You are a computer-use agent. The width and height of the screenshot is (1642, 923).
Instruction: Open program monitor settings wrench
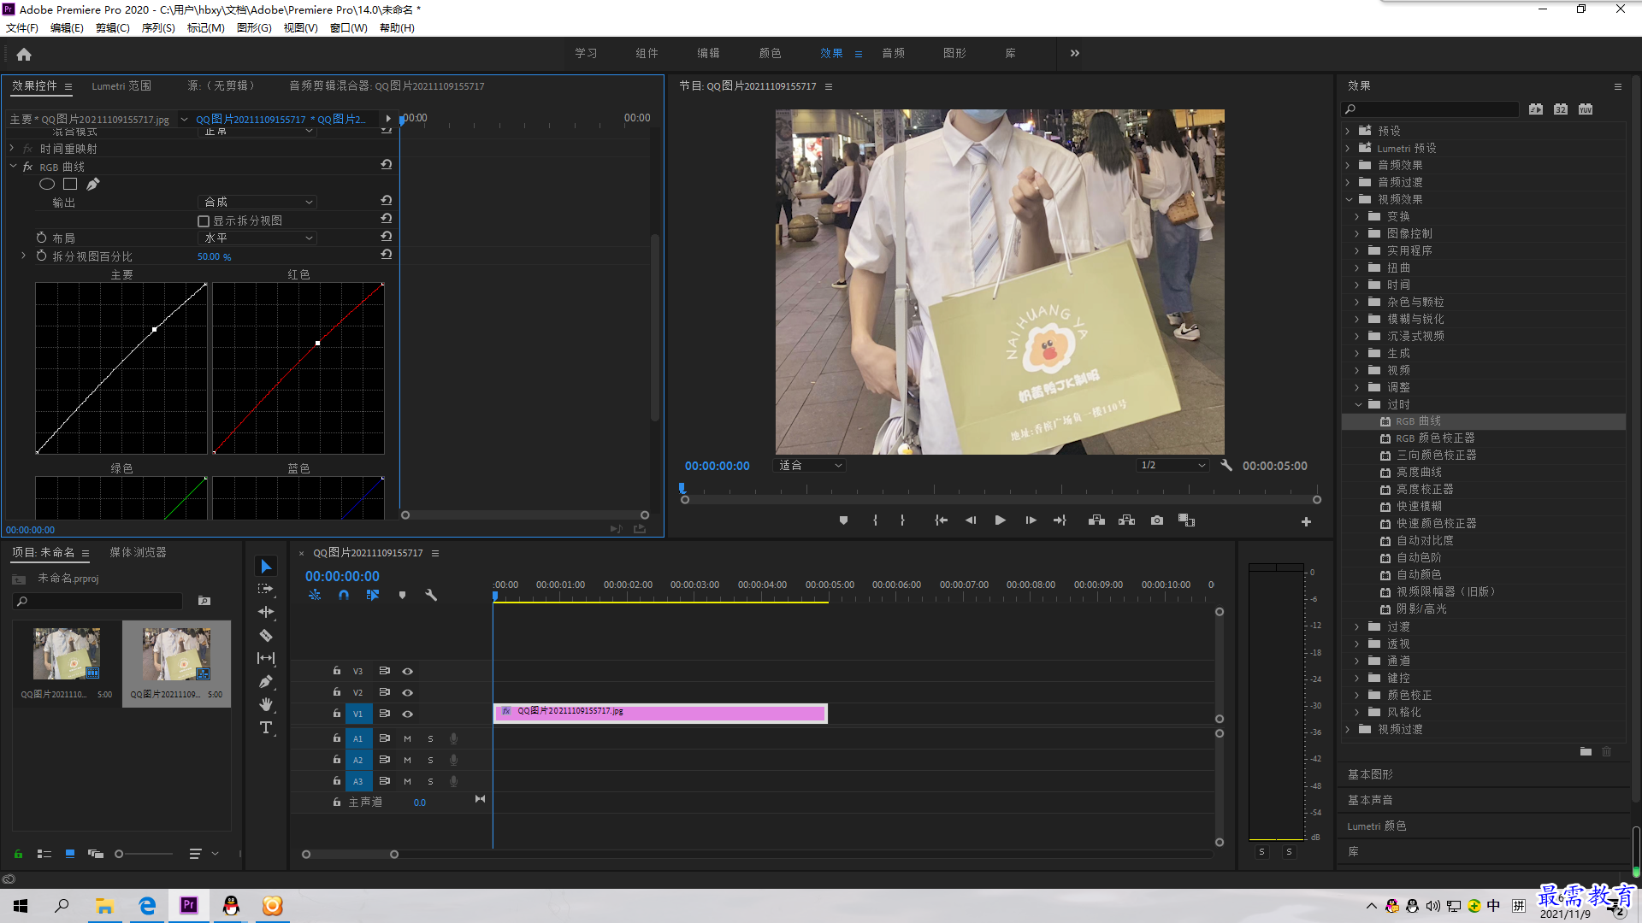click(1226, 466)
